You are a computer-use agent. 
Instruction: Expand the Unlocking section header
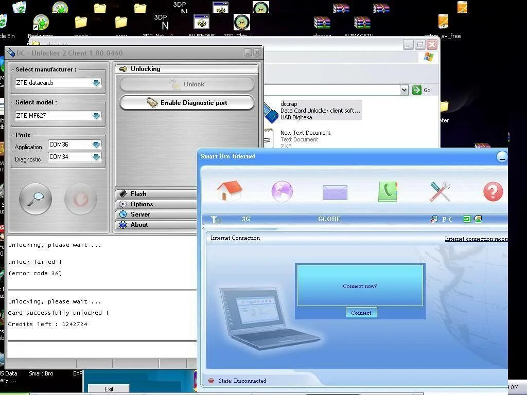[186, 69]
